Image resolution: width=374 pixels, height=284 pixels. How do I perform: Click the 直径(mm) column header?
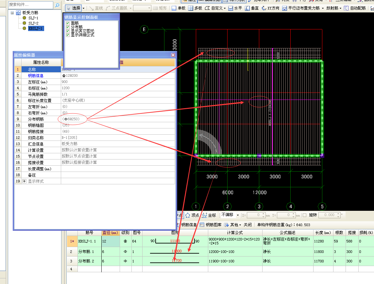point(110,233)
